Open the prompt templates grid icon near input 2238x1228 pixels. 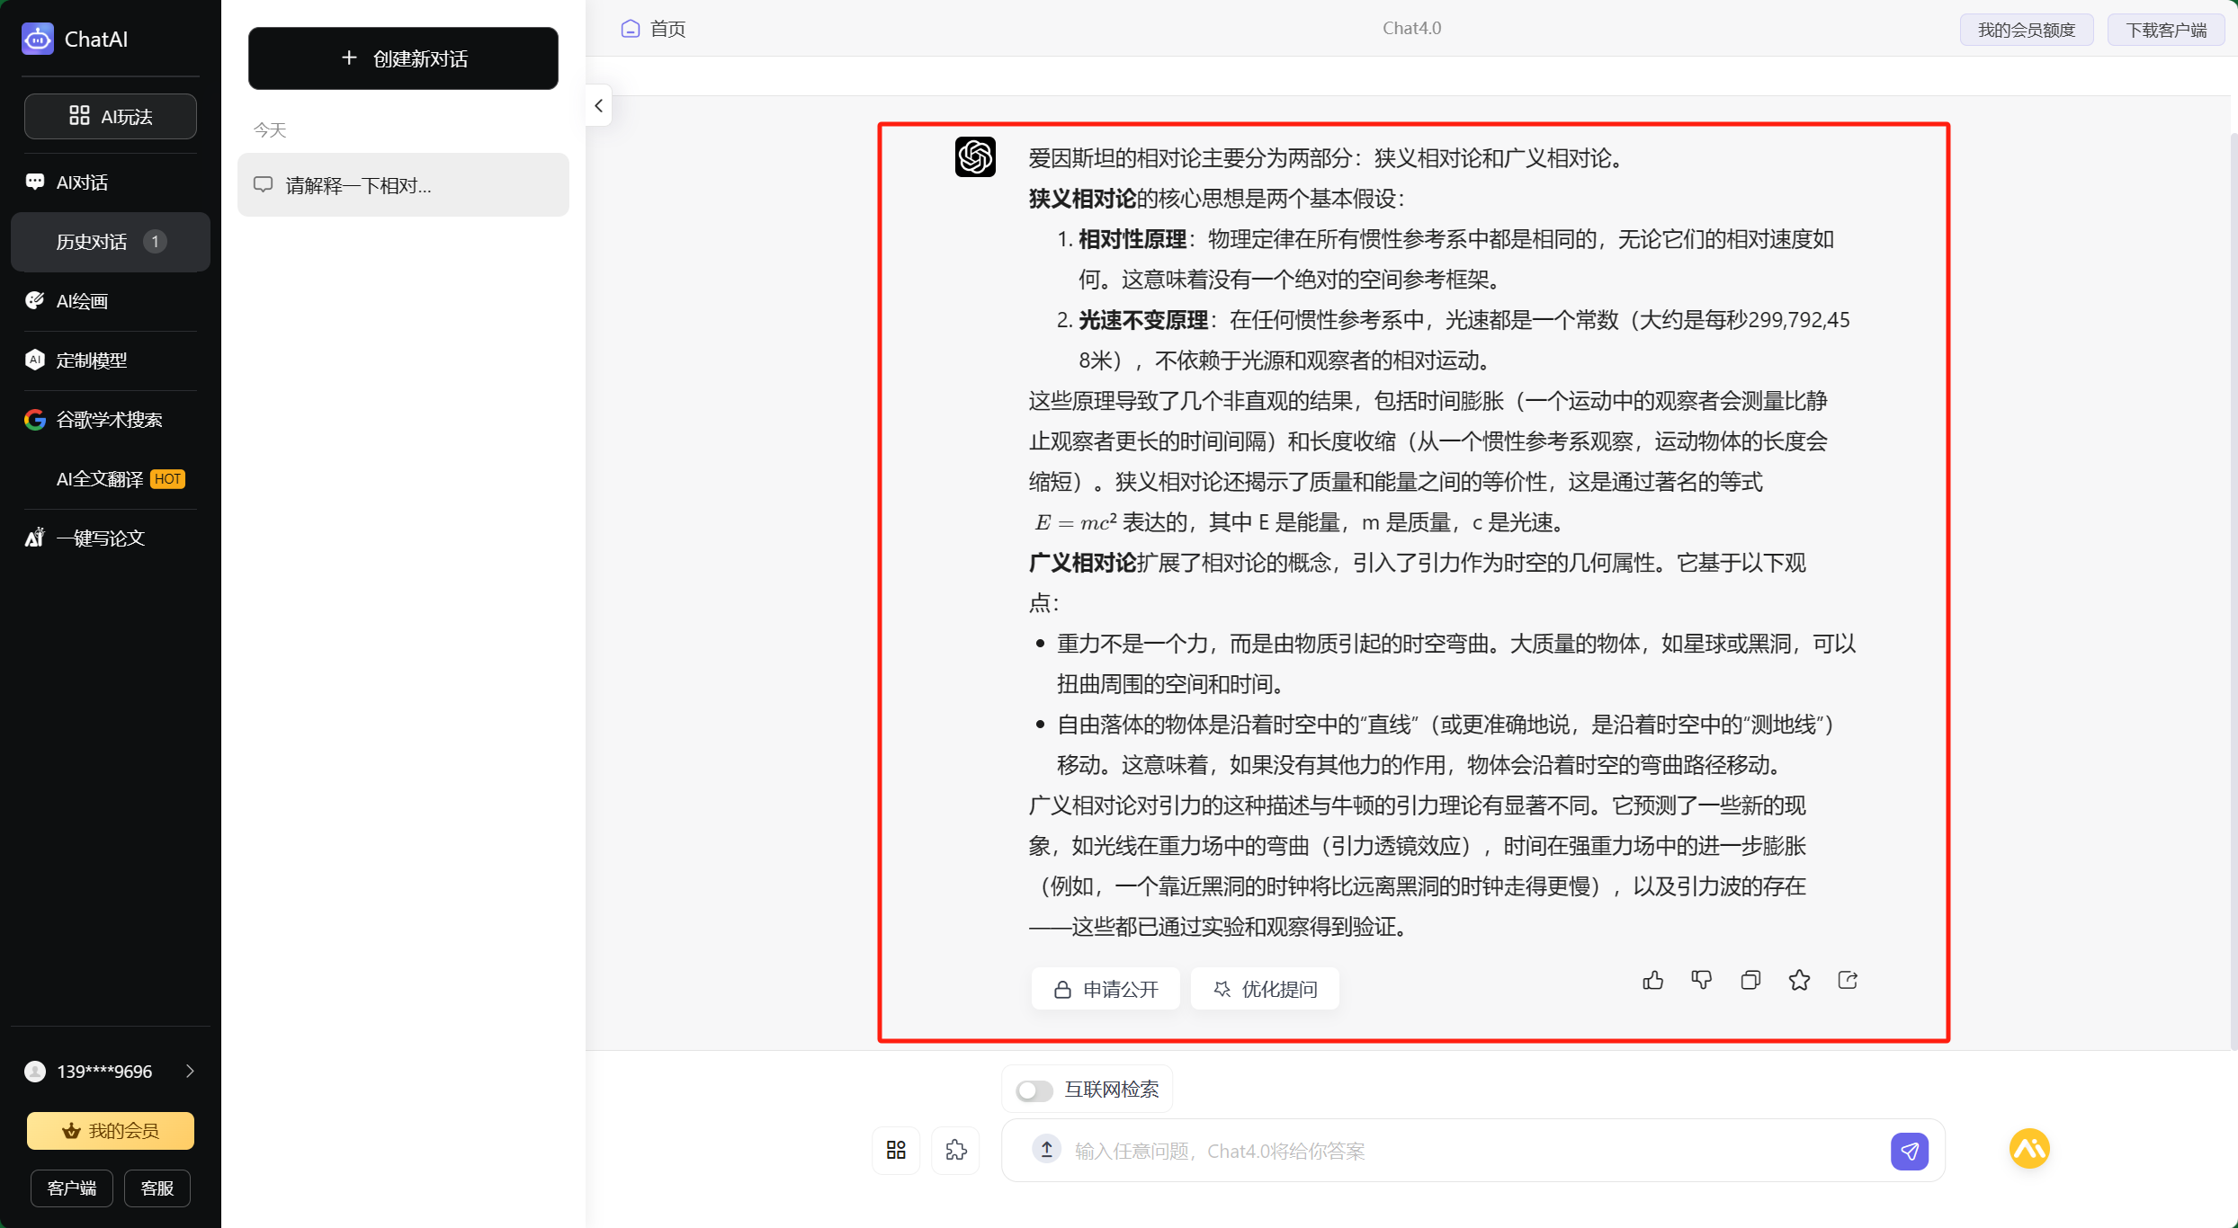[895, 1150]
